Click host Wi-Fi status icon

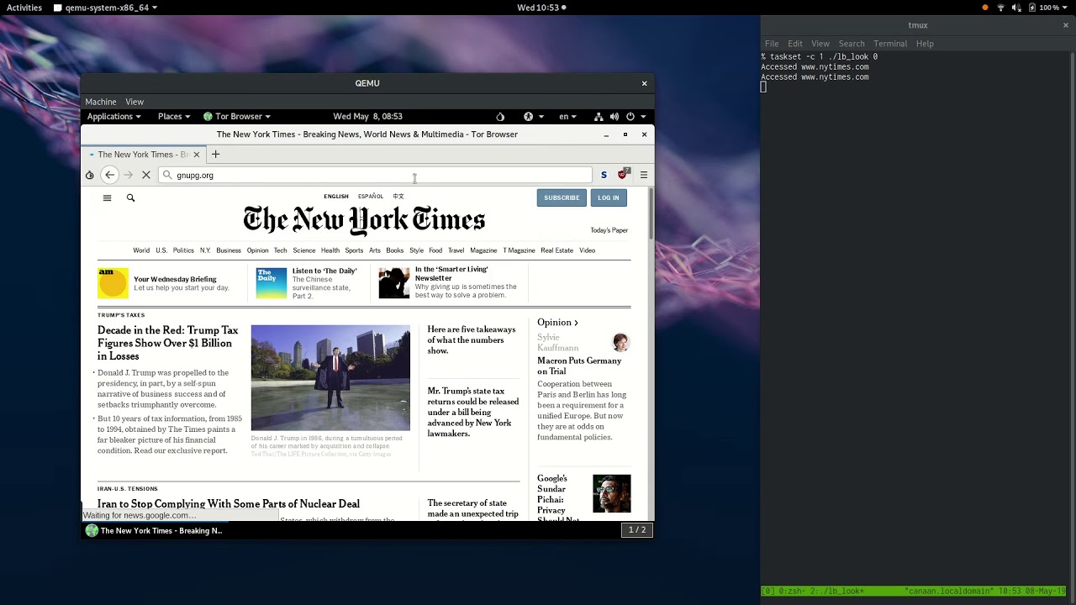coord(1000,8)
